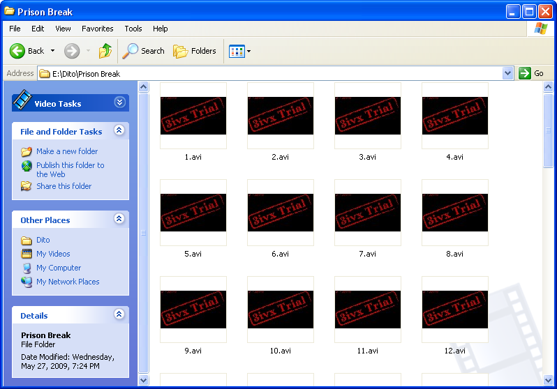Open the Tools menu
557x389 pixels.
(133, 29)
